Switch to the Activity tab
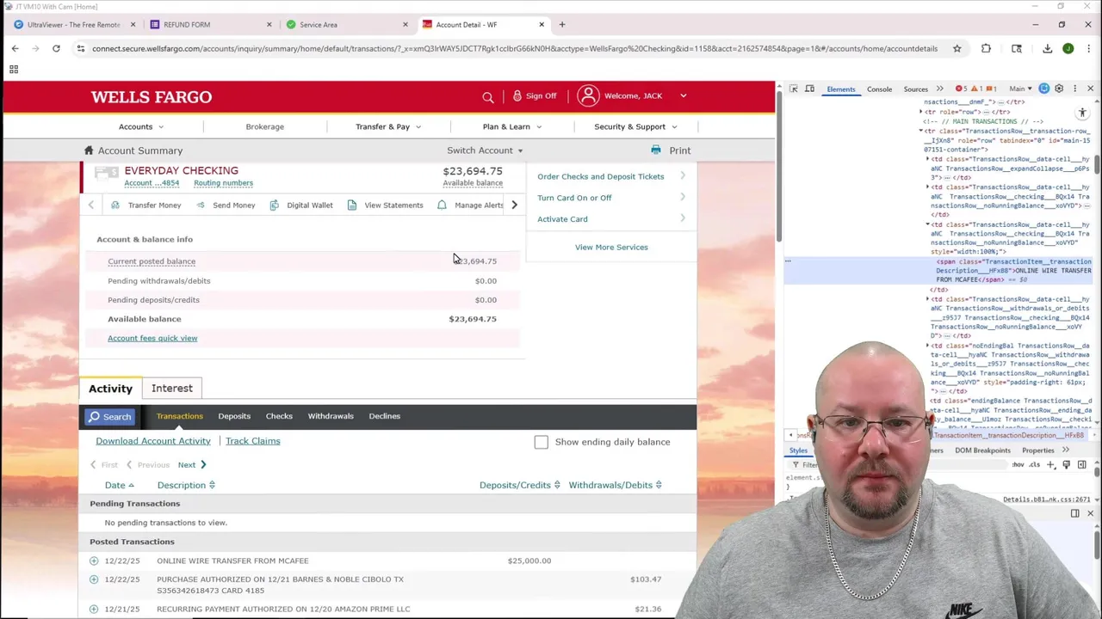 [x=110, y=389]
